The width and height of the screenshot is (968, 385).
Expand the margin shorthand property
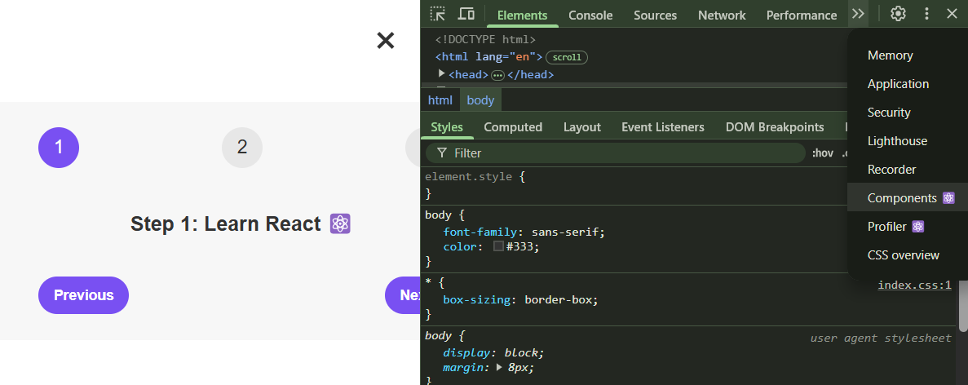pyautogui.click(x=499, y=368)
